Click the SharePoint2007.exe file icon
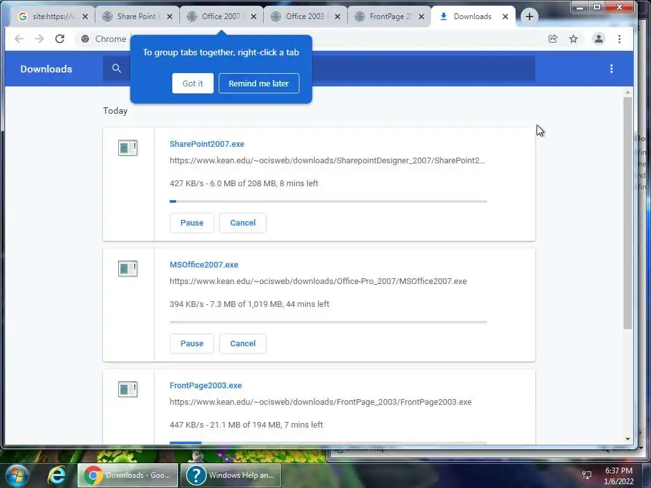 point(127,147)
